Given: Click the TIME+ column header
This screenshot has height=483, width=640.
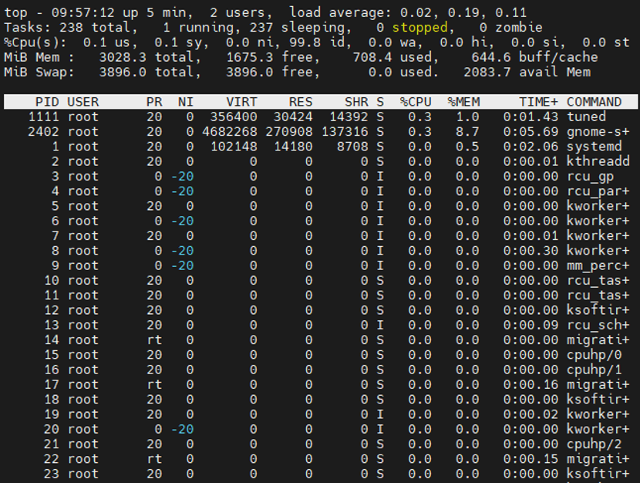Looking at the screenshot, I should coord(538,102).
